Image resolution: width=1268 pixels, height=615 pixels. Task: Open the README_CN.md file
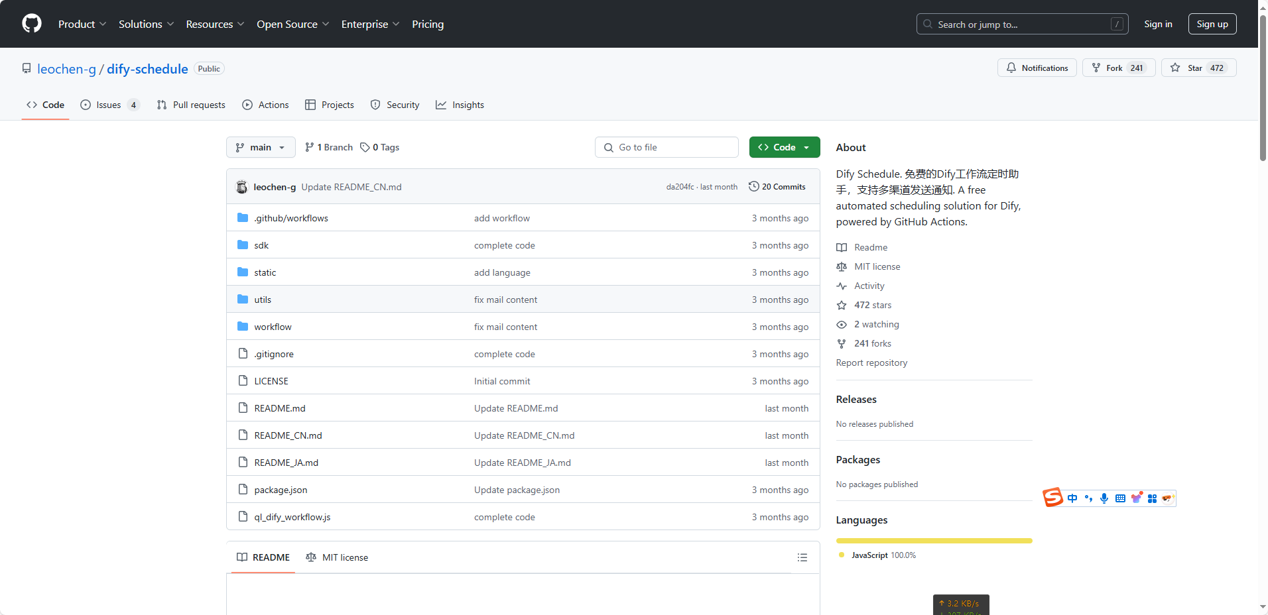pos(288,435)
